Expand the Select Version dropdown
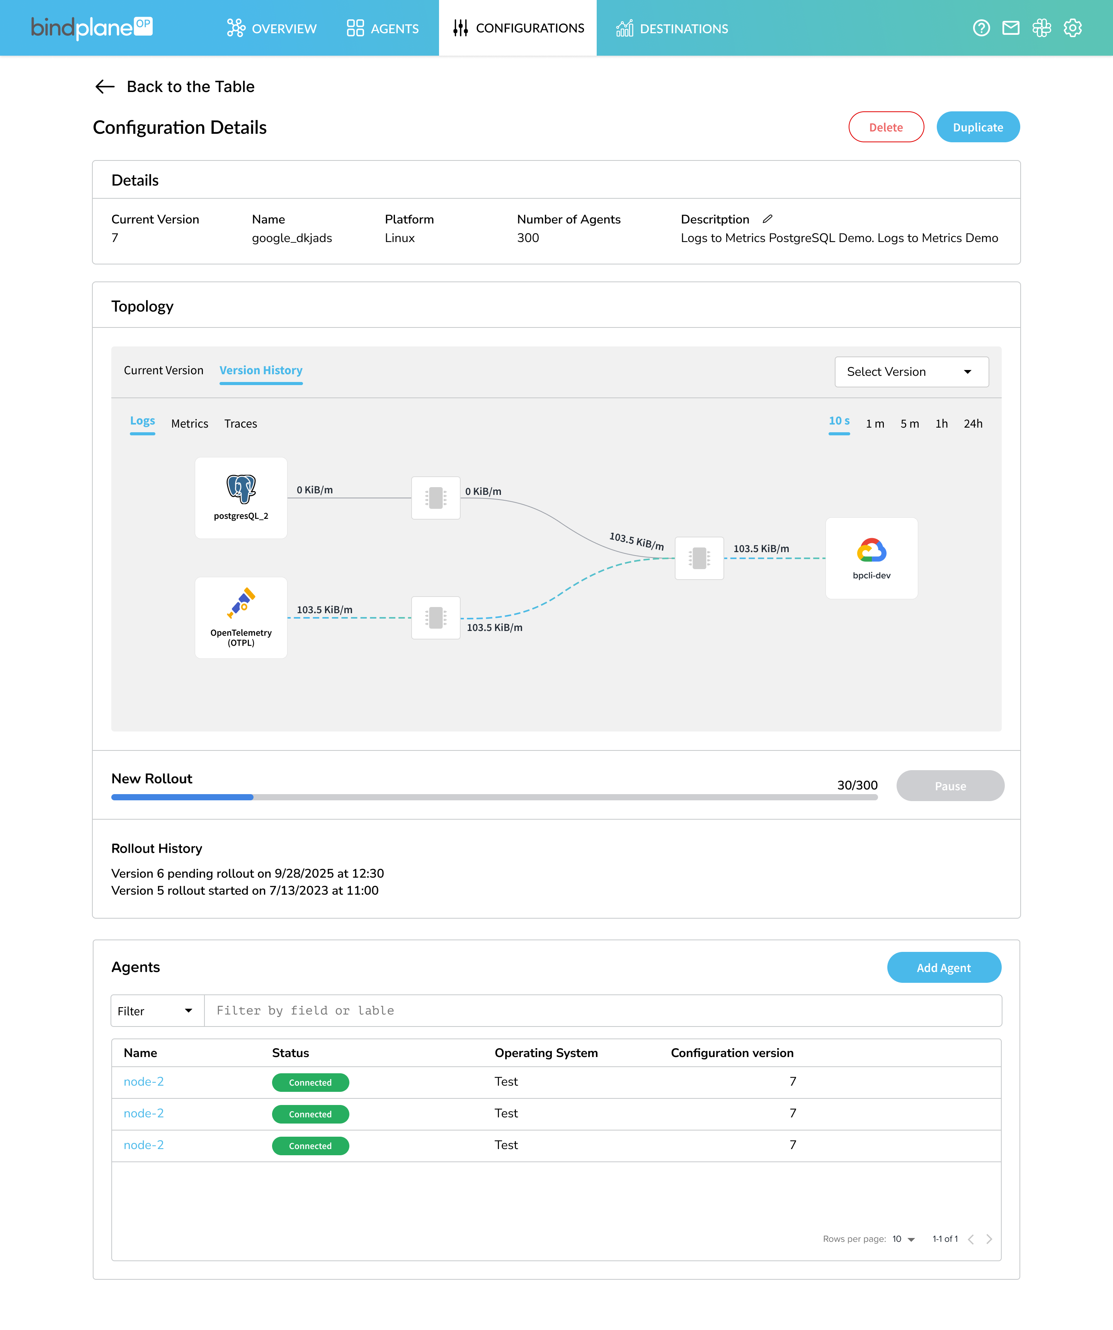 click(x=911, y=372)
